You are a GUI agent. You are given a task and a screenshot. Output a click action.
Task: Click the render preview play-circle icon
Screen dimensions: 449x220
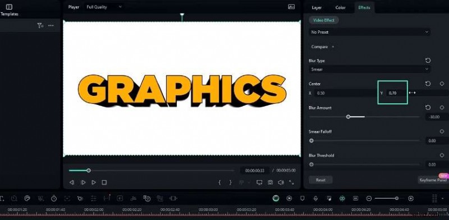coord(289,198)
